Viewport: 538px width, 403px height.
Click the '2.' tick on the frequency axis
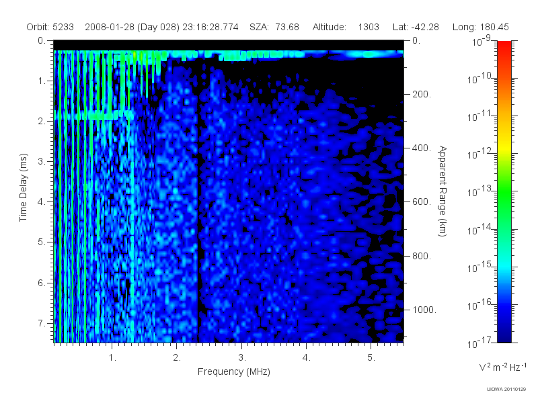click(177, 358)
